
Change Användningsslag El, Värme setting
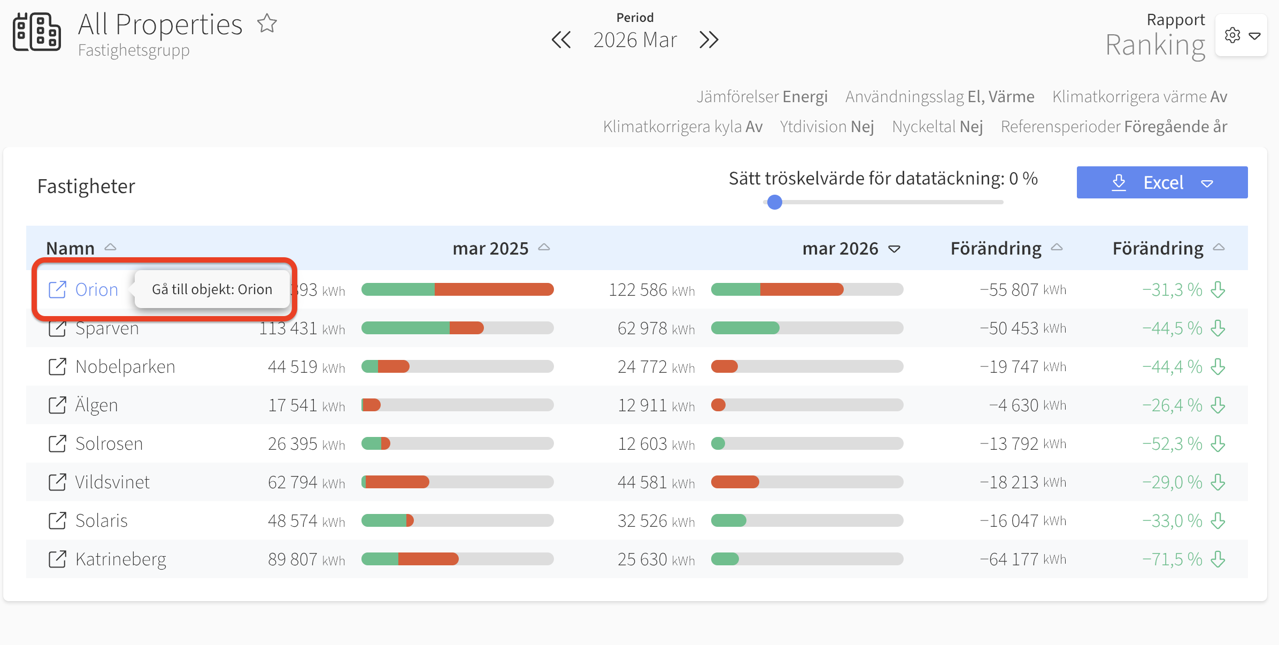tap(939, 96)
